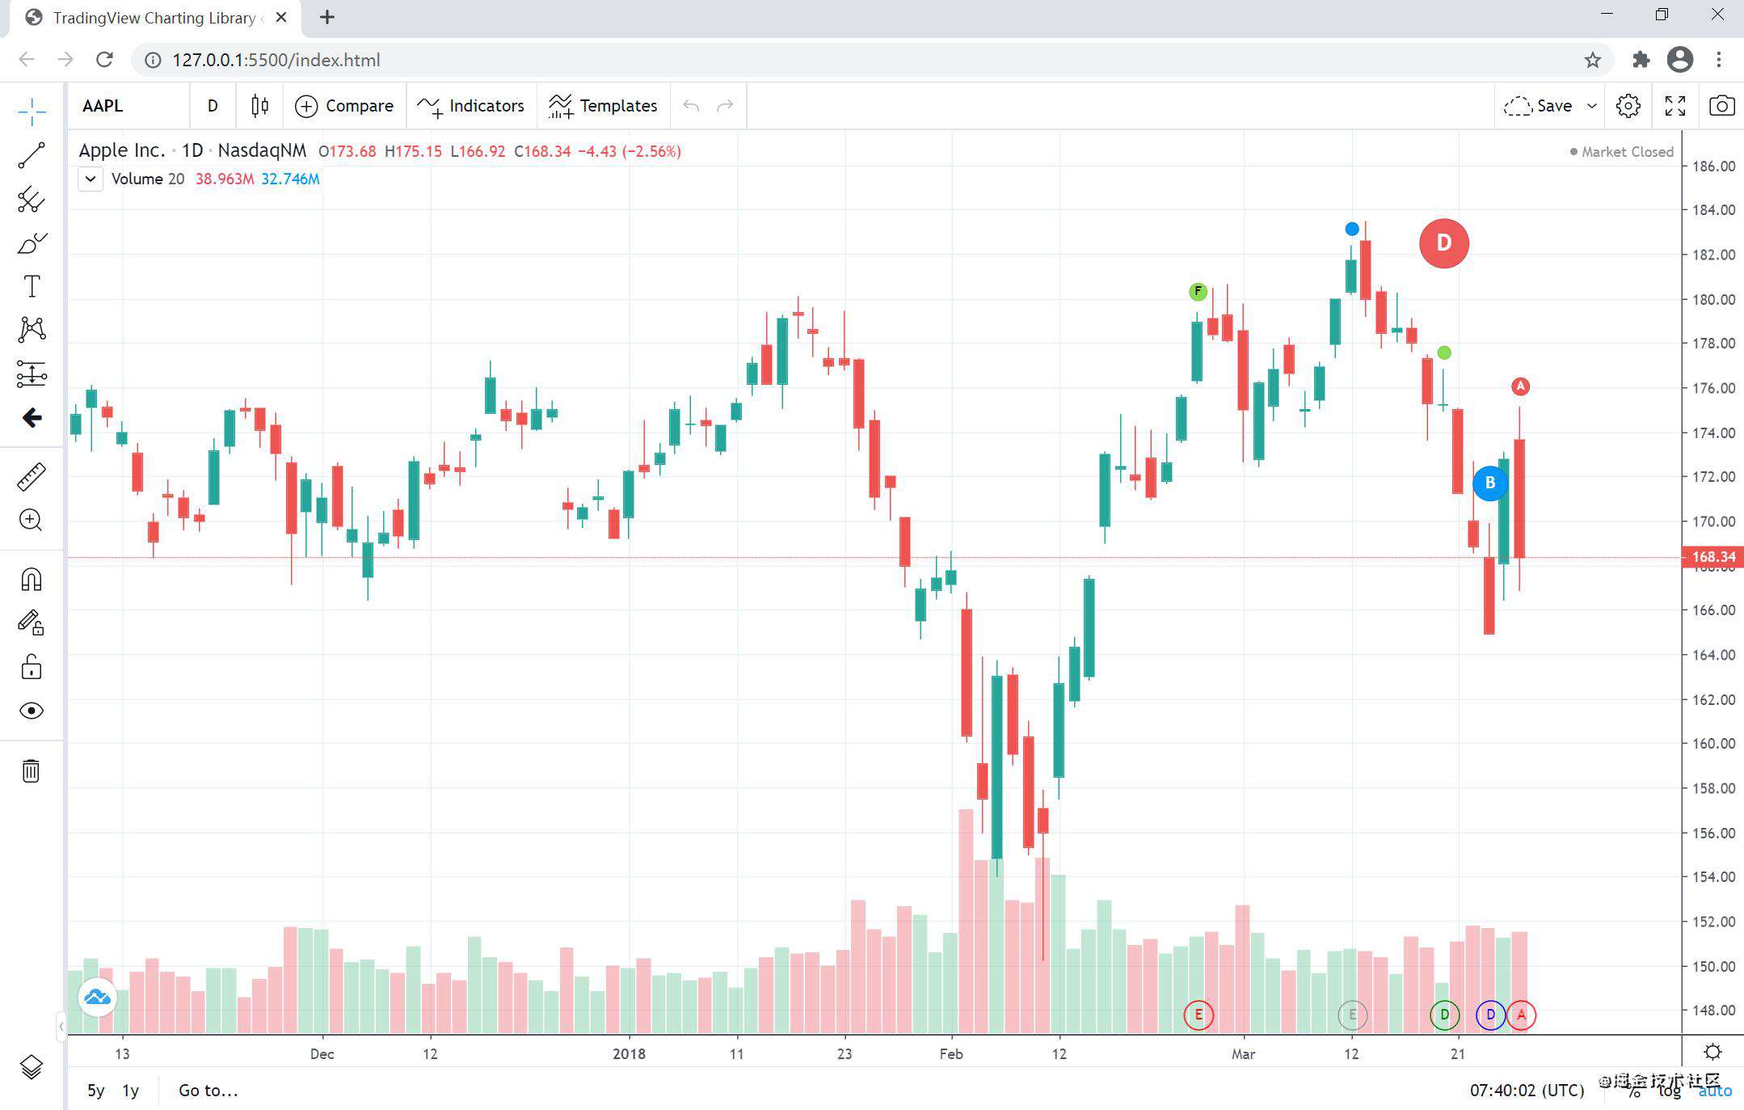
Task: Toggle lock all drawing tools
Action: tap(32, 667)
